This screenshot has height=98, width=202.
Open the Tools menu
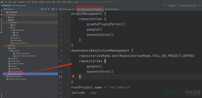(x=59, y=2)
